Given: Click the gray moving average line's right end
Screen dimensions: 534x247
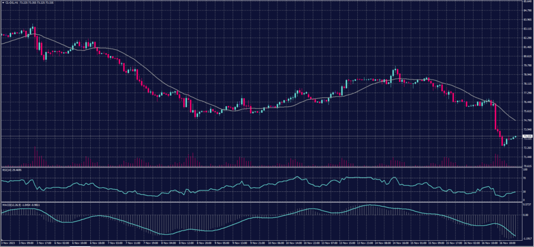Looking at the screenshot, I should tap(515, 120).
